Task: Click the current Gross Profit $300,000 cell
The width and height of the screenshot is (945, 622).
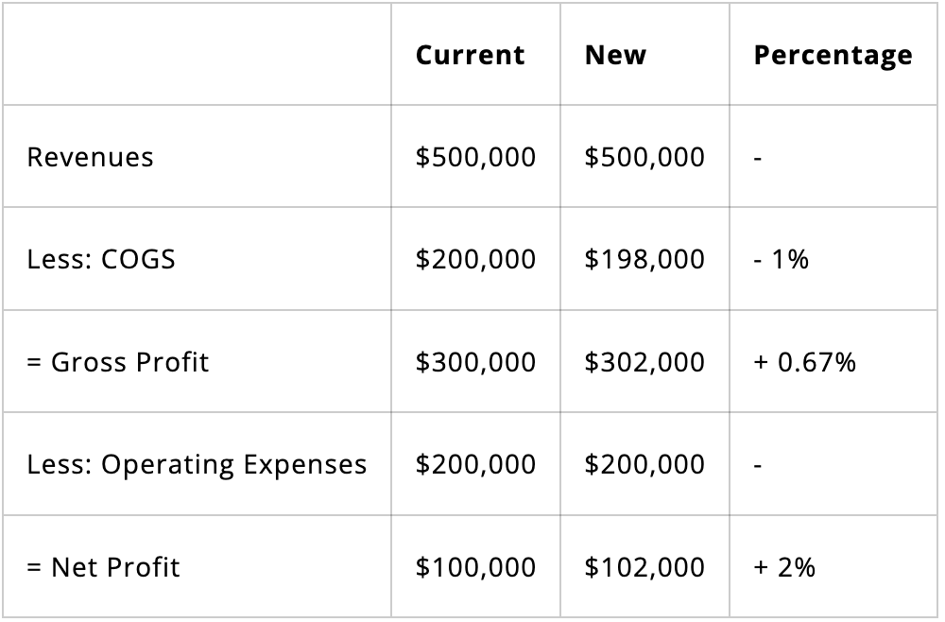Action: pos(475,362)
